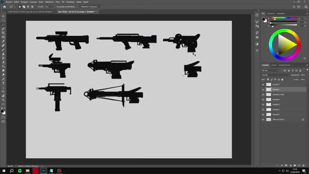309x174 pixels.
Task: Create a new group folder icon
Action: pos(295,165)
